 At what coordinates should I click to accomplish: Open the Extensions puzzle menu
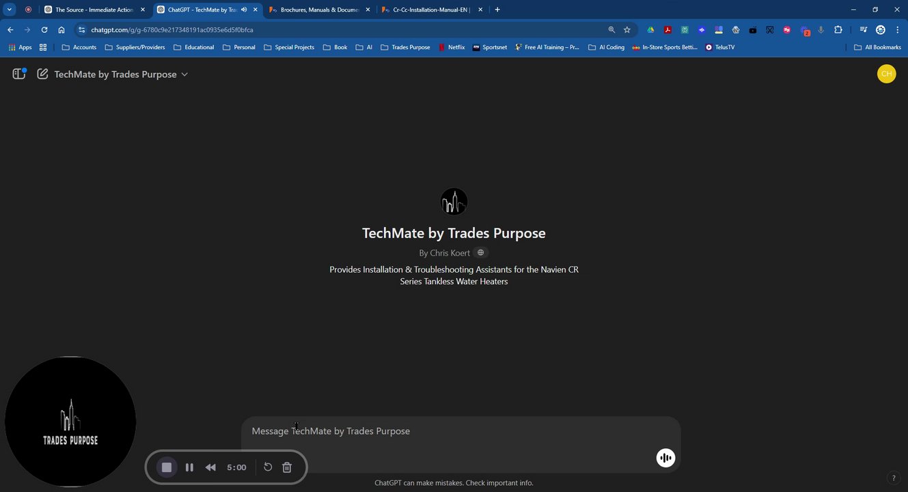tap(838, 30)
